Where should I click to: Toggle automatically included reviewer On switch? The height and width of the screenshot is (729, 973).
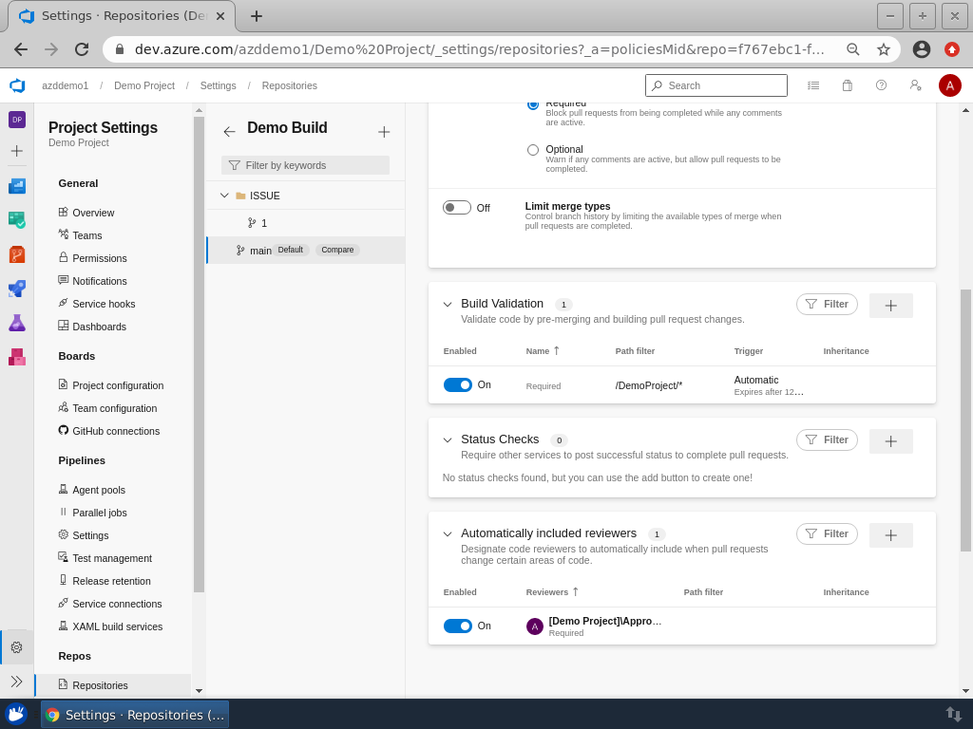458,626
